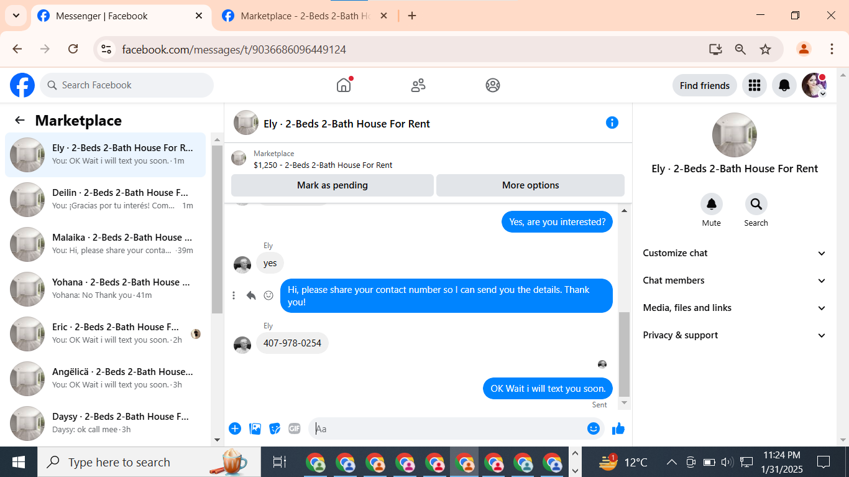Click the message thread scrollbar
Image resolution: width=849 pixels, height=477 pixels.
click(624, 354)
